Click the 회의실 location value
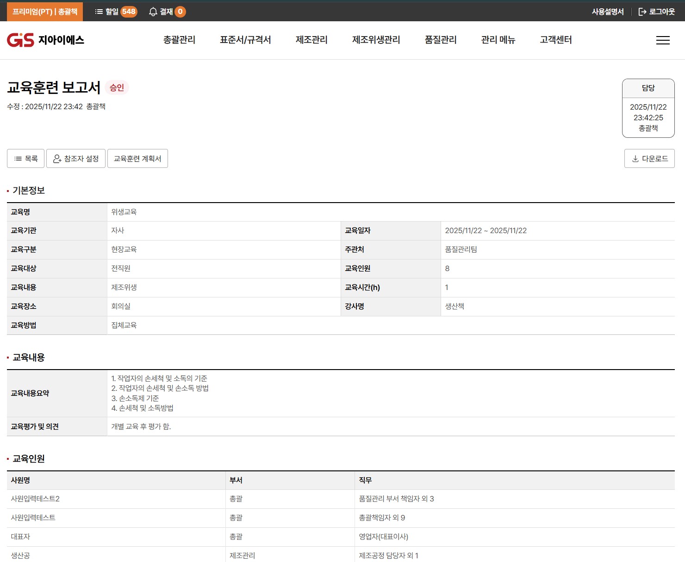Viewport: 685px width, 562px height. coord(121,307)
